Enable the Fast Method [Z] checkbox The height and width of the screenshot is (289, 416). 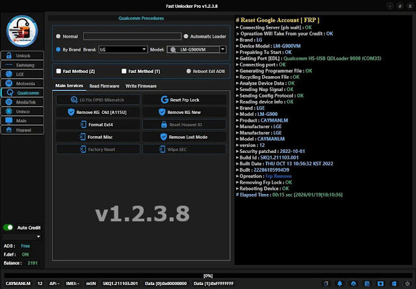pos(58,71)
